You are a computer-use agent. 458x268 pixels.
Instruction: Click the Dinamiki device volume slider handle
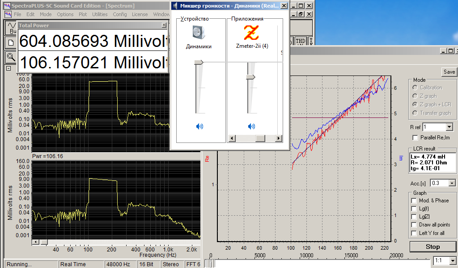tap(199, 62)
